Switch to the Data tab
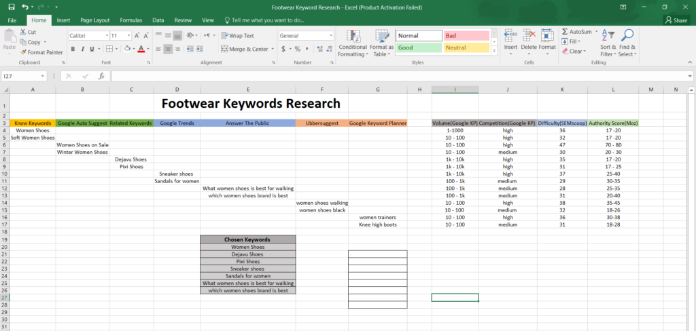The width and height of the screenshot is (696, 331). (158, 20)
